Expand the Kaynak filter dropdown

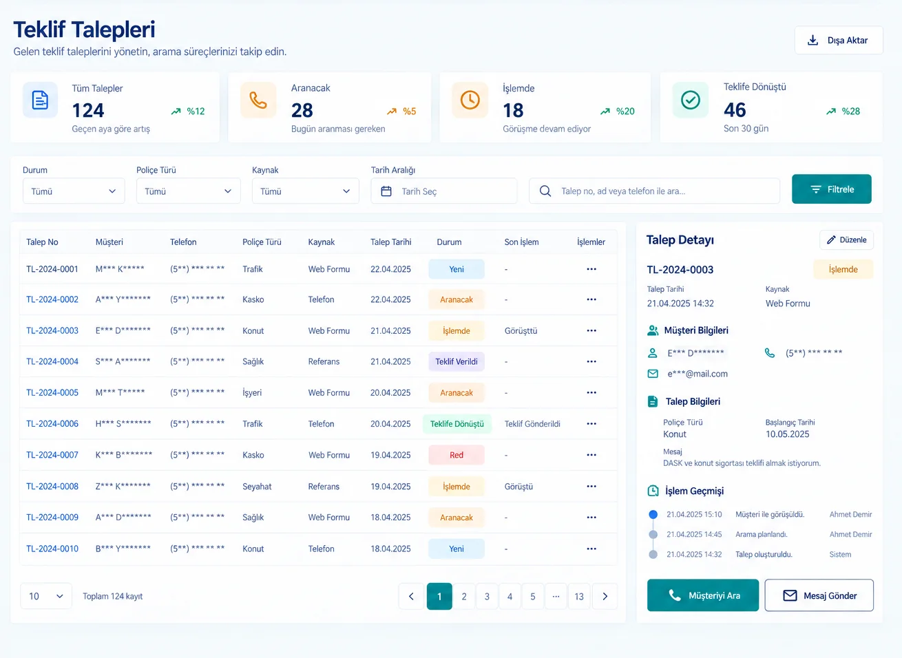click(306, 191)
